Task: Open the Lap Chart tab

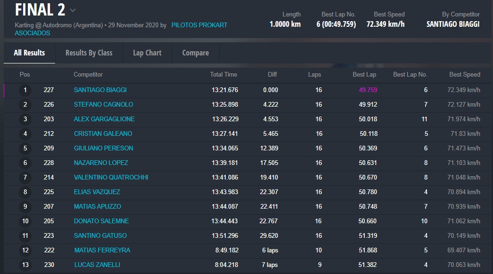Action: 147,53
